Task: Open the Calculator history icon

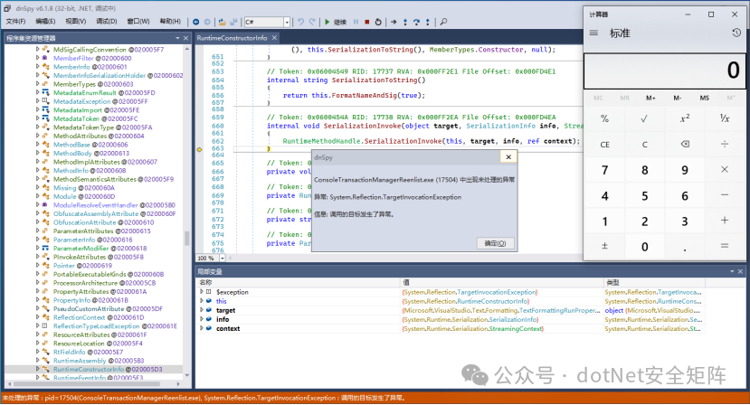Action: tap(736, 33)
